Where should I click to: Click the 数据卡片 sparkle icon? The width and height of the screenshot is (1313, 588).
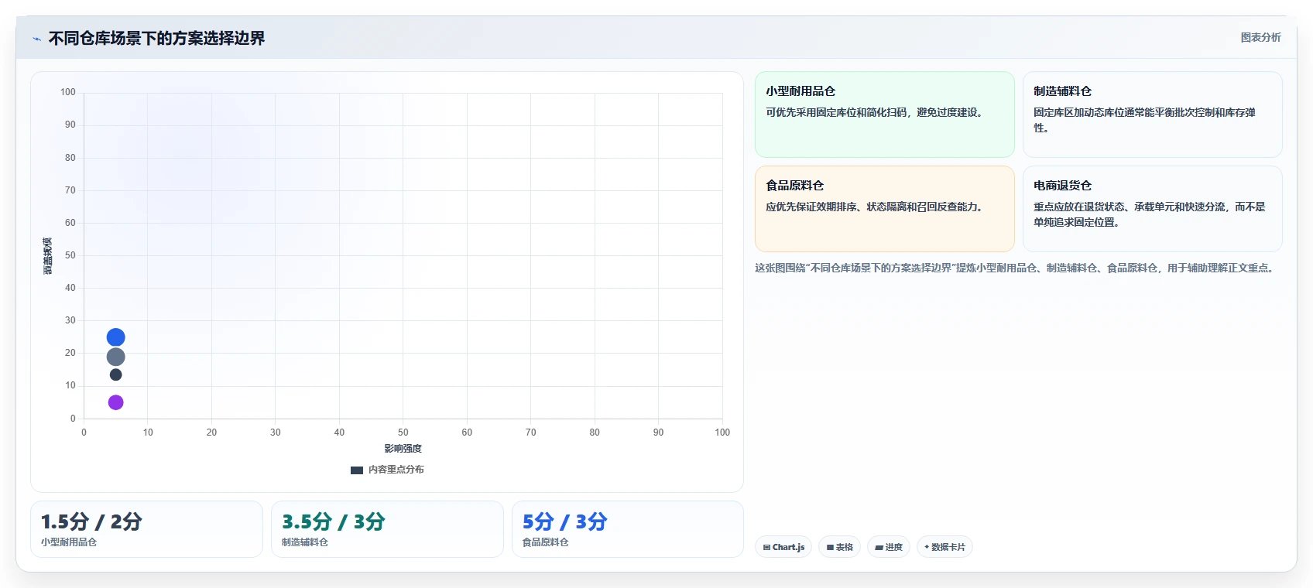tap(927, 546)
